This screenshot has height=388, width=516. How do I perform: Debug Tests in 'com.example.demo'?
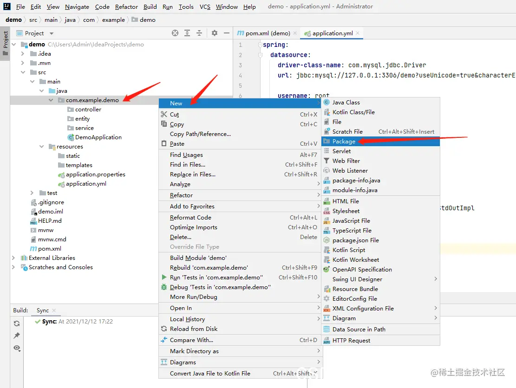tap(239, 287)
